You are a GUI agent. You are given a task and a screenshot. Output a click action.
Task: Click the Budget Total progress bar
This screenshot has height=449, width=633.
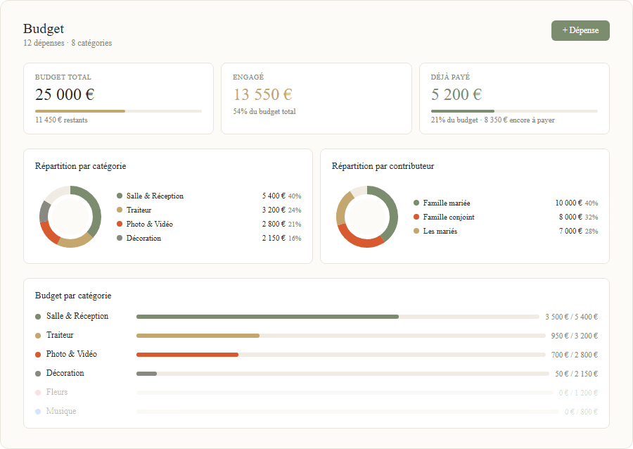pyautogui.click(x=118, y=110)
